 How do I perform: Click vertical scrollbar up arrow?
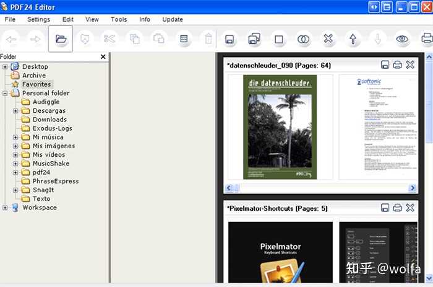[x=429, y=57]
